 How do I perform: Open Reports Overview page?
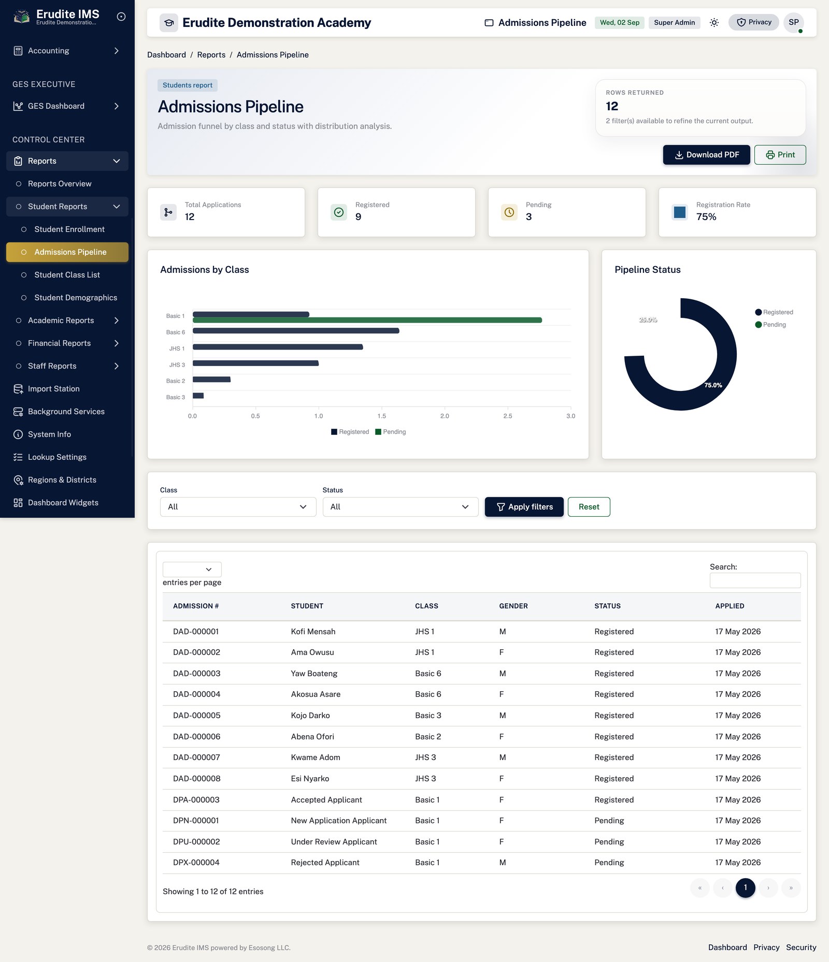coord(67,184)
